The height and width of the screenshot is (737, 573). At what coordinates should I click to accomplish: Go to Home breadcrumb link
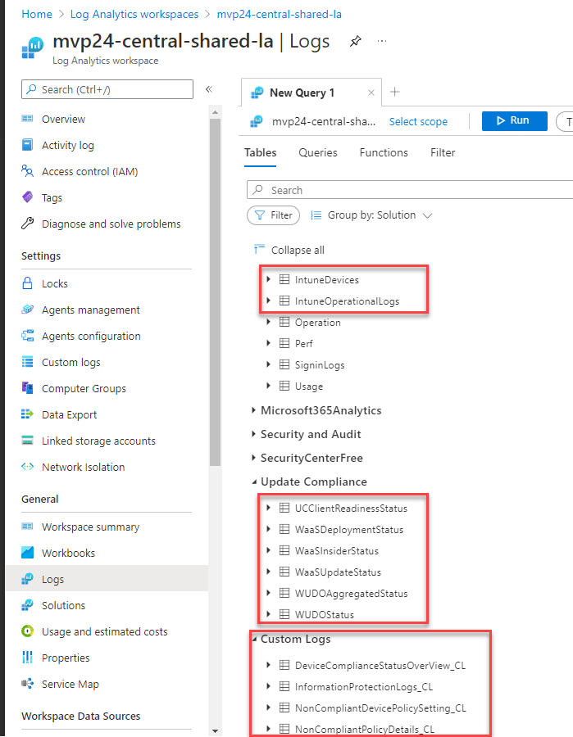click(x=37, y=14)
